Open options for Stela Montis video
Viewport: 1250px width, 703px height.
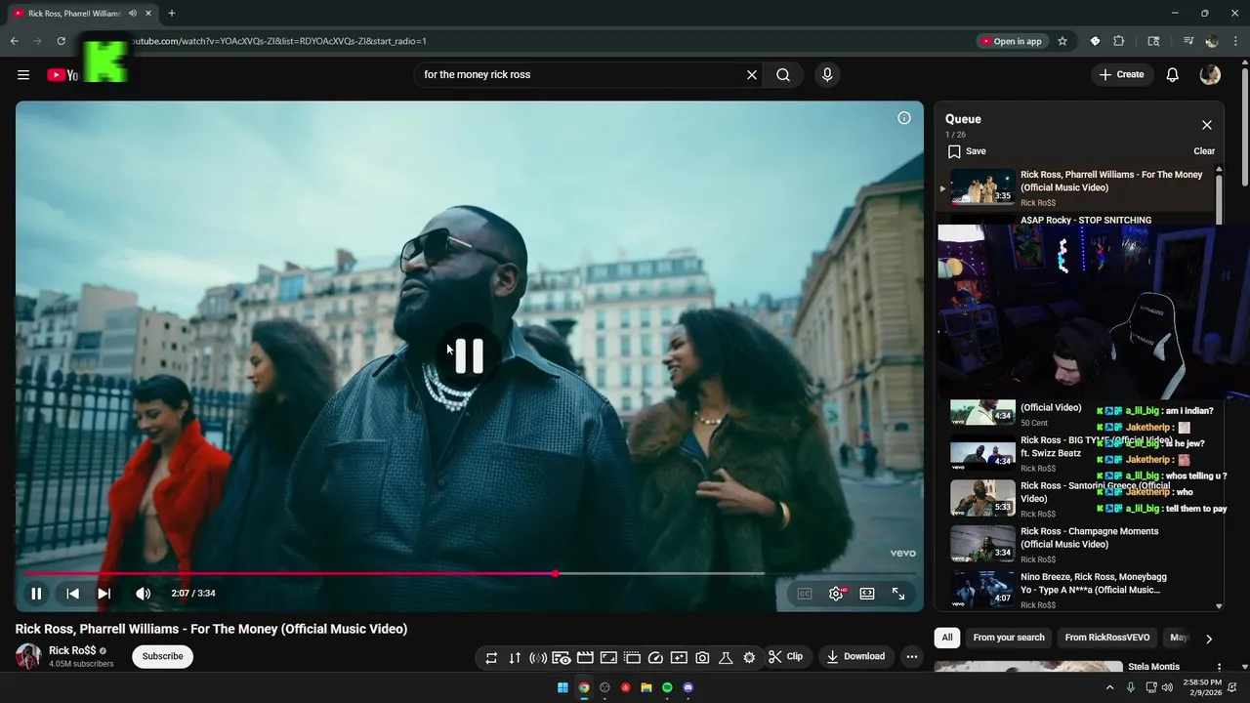1219,667
